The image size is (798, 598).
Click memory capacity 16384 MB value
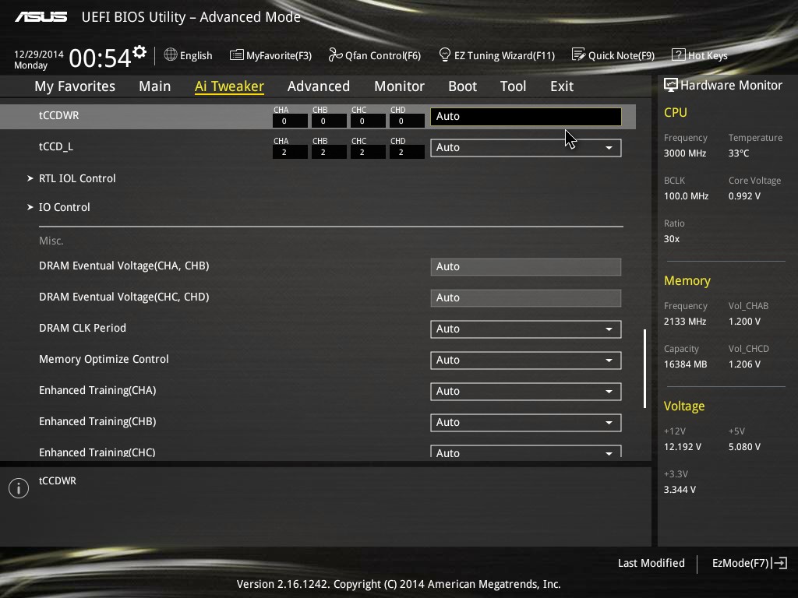coord(686,364)
